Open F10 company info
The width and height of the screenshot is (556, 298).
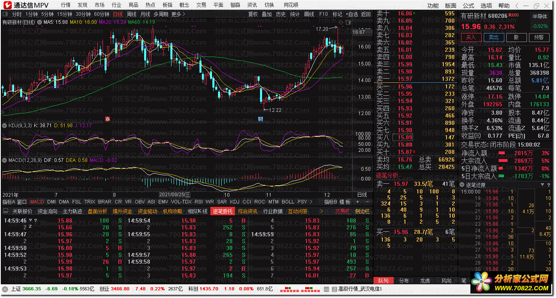[323, 14]
